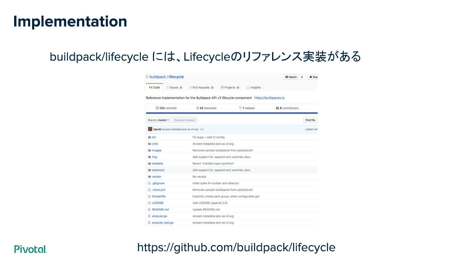This screenshot has width=462, height=260.
Task: Click commit message "Re-vendor"
Action: point(200,177)
